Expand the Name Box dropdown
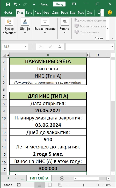Screen dimensions: 116x188 pos(25,47)
